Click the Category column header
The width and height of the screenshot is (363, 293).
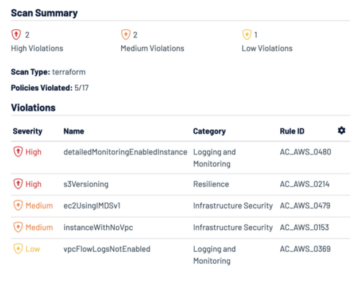pyautogui.click(x=209, y=132)
